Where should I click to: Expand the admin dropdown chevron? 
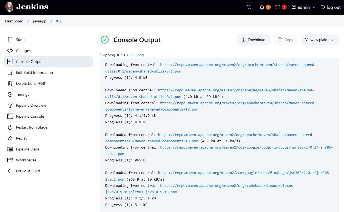click(314, 7)
